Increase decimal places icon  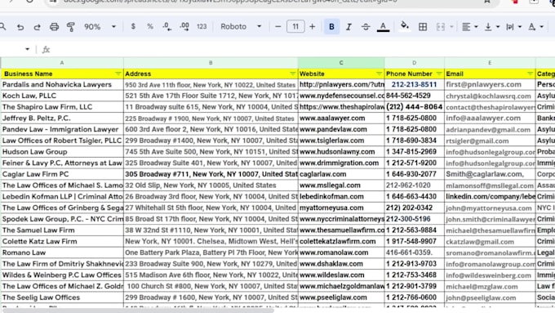click(x=184, y=27)
